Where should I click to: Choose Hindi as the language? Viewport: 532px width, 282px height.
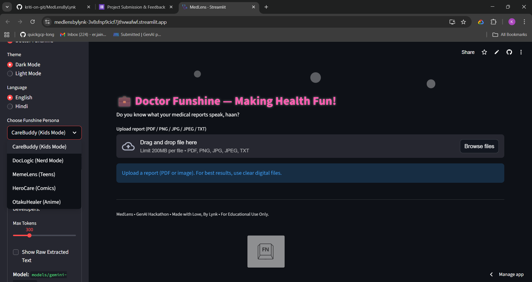pos(10,106)
